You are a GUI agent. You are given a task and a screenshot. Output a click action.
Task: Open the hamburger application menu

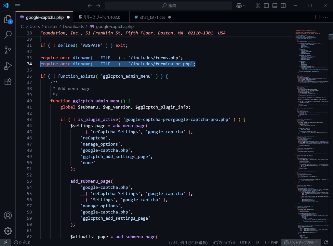(18, 6)
